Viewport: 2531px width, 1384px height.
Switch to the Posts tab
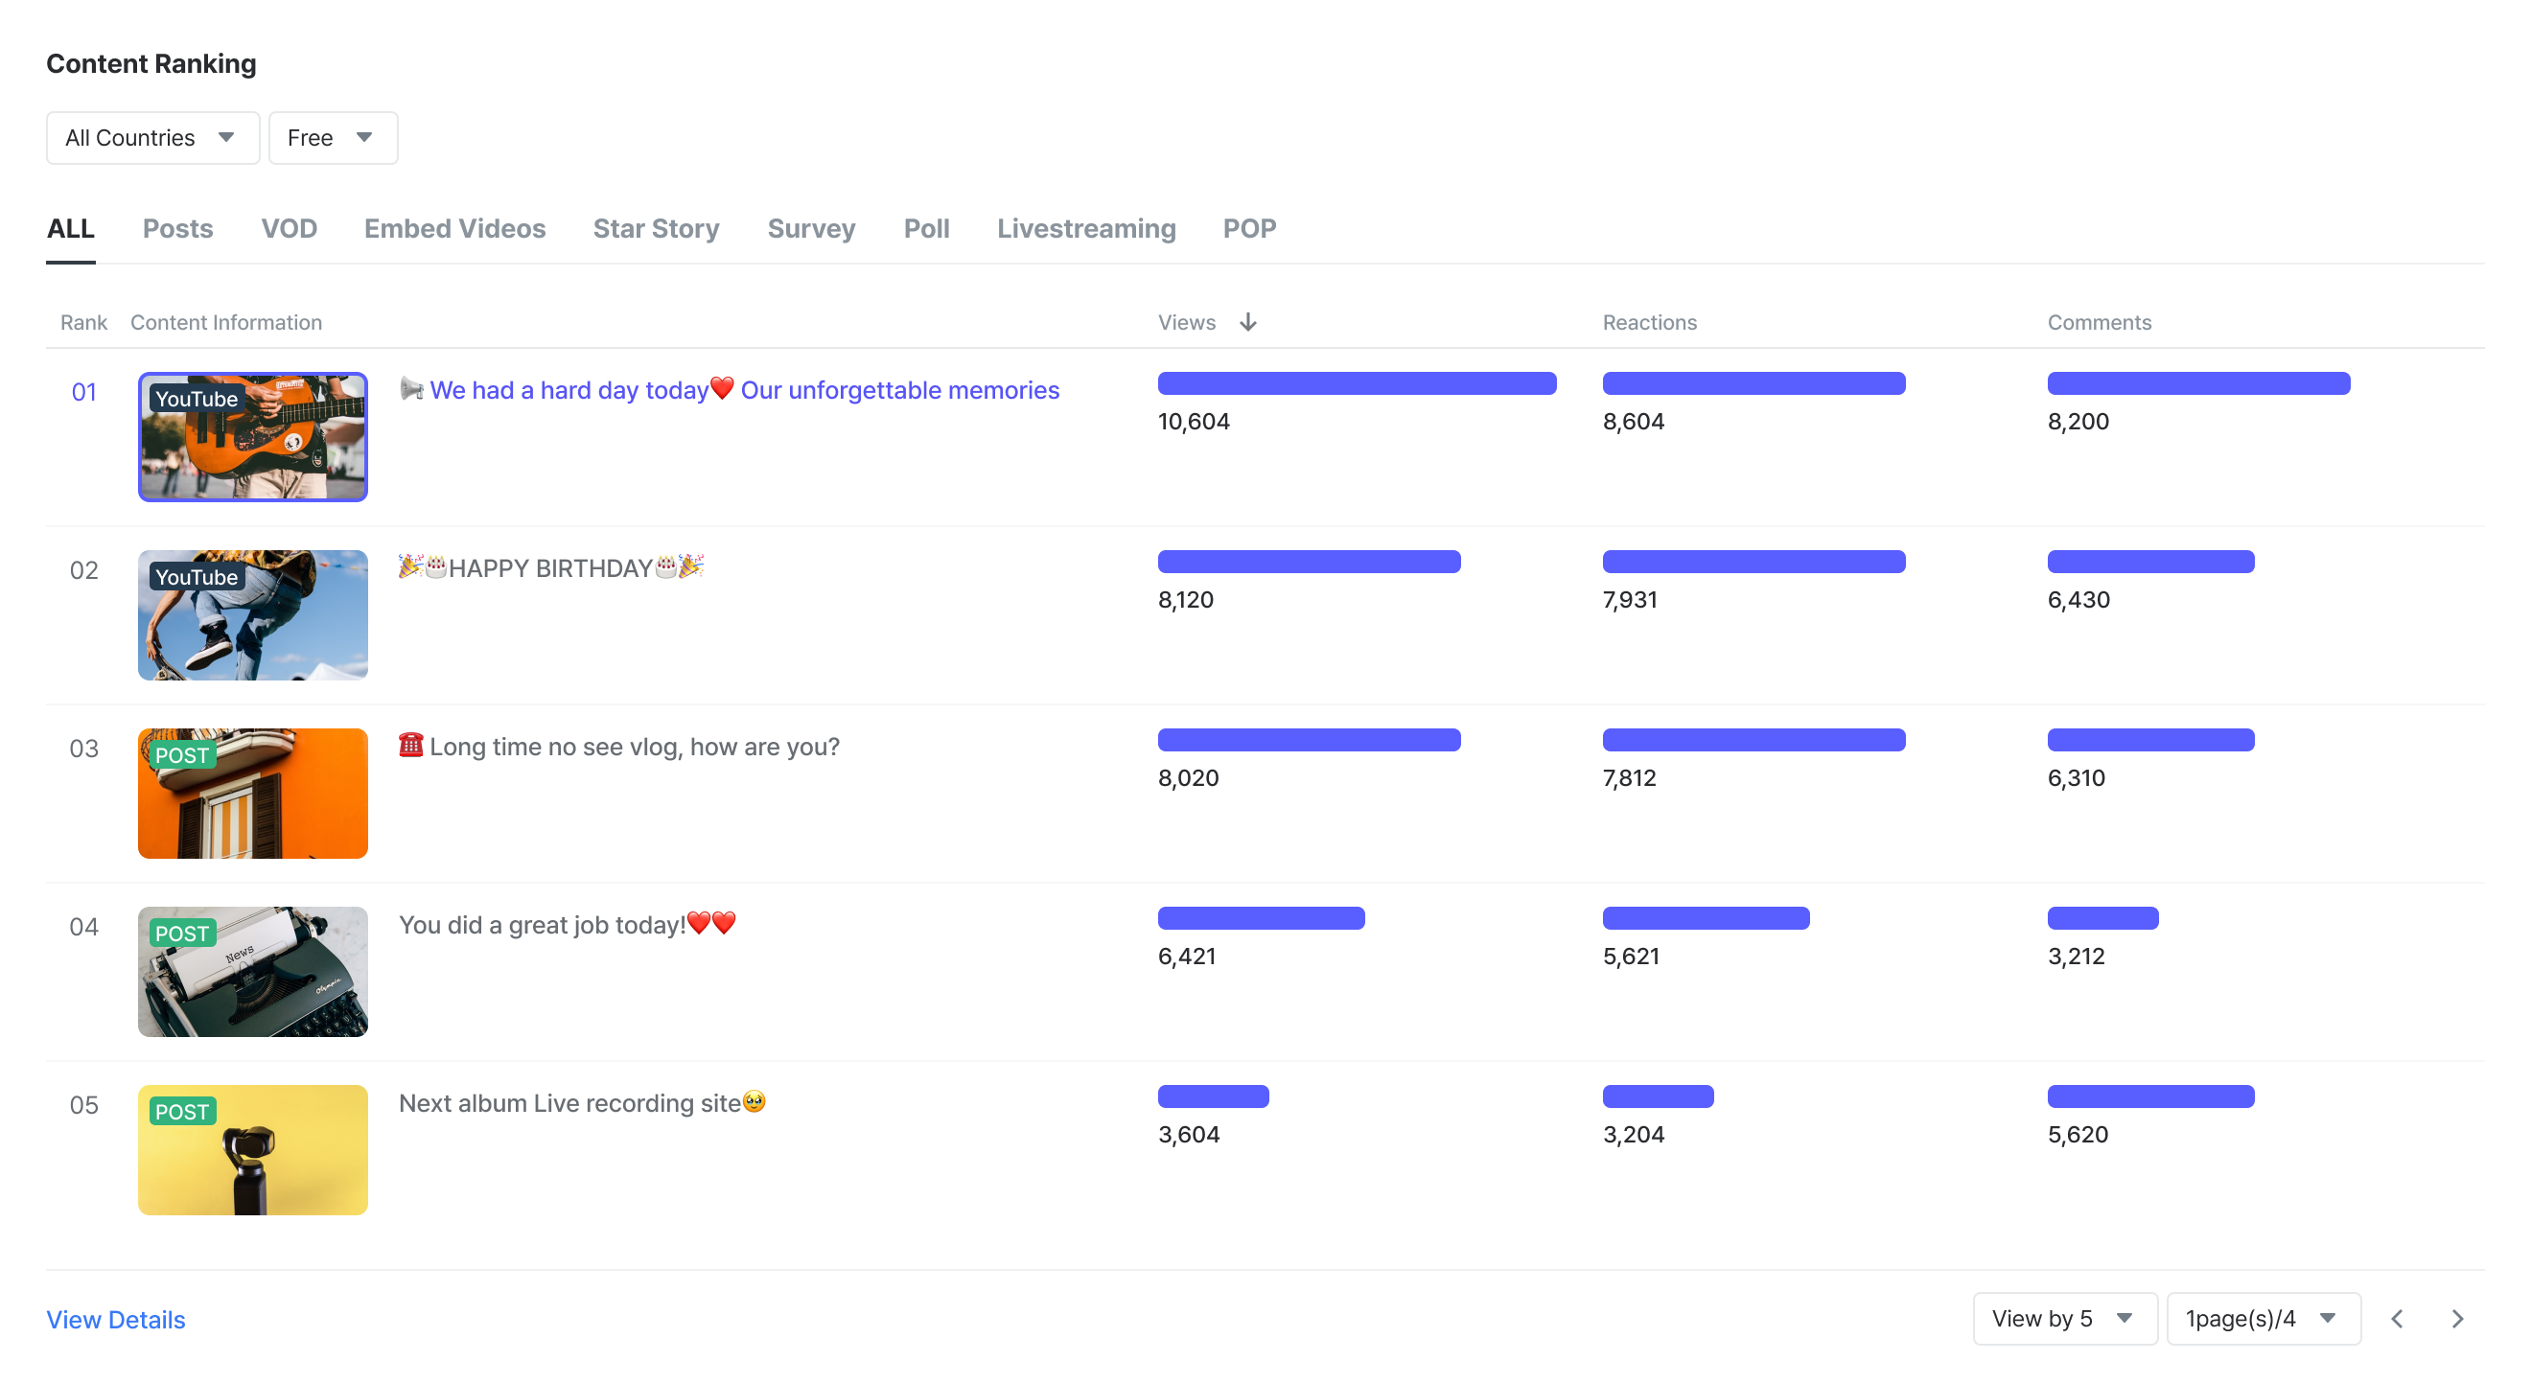click(x=177, y=229)
